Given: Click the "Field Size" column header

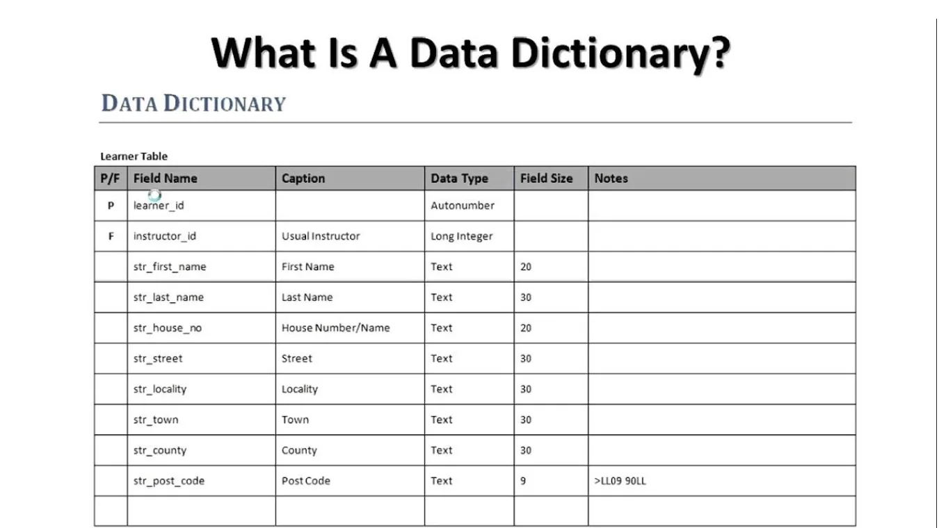Looking at the screenshot, I should coord(546,179).
